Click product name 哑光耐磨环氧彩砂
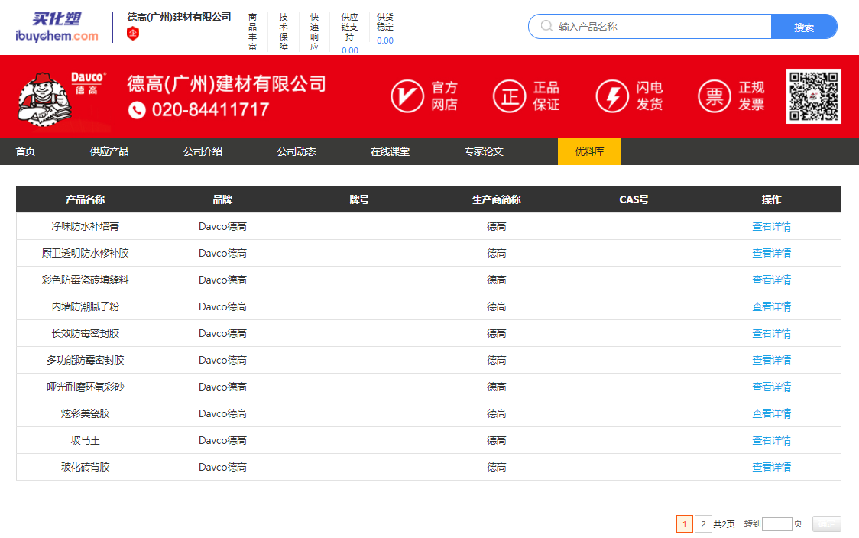 click(x=85, y=387)
